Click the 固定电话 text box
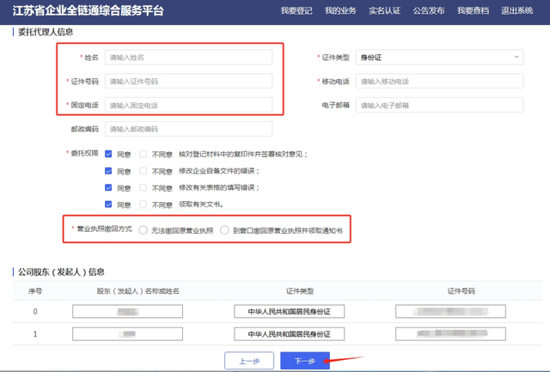 tap(188, 106)
